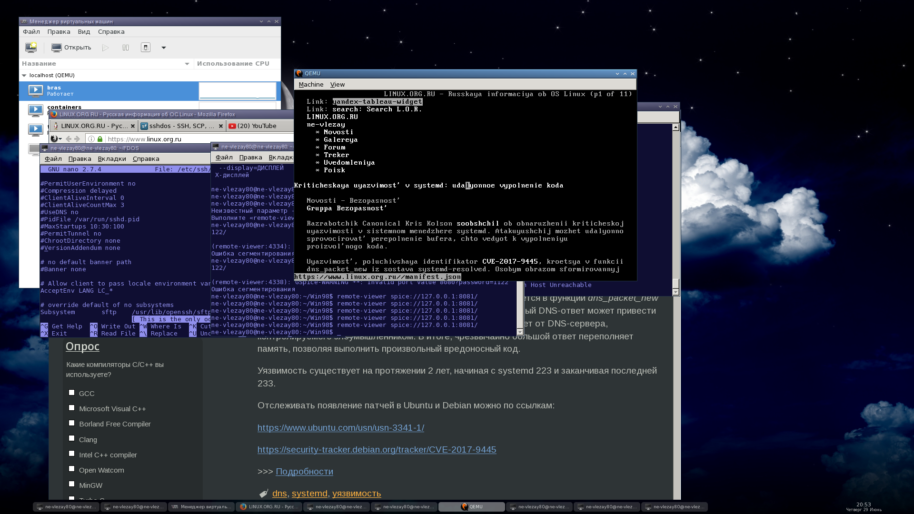Image resolution: width=914 pixels, height=514 pixels.
Task: Select the bras virtual machine monitor icon
Action: pos(36,90)
